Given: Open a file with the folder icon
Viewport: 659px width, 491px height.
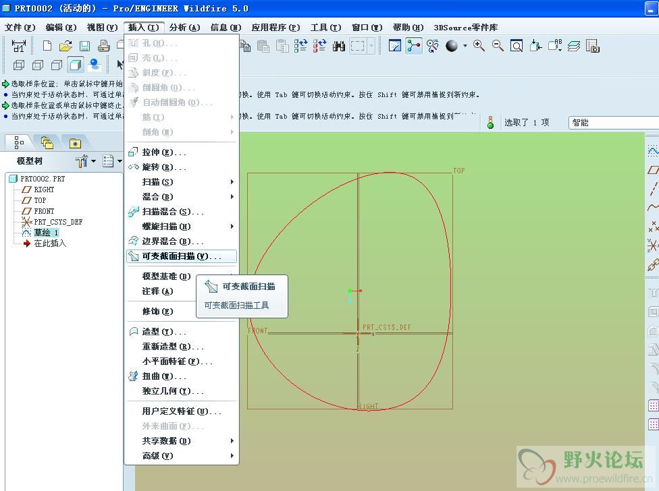Looking at the screenshot, I should [65, 46].
